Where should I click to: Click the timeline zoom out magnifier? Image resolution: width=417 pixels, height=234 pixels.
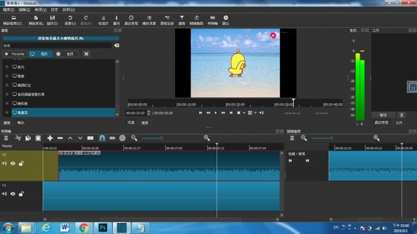pos(134,138)
